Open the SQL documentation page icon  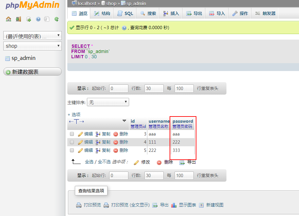point(47,19)
